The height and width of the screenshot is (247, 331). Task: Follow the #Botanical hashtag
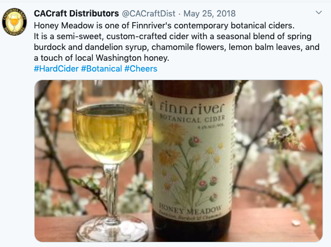coord(102,69)
